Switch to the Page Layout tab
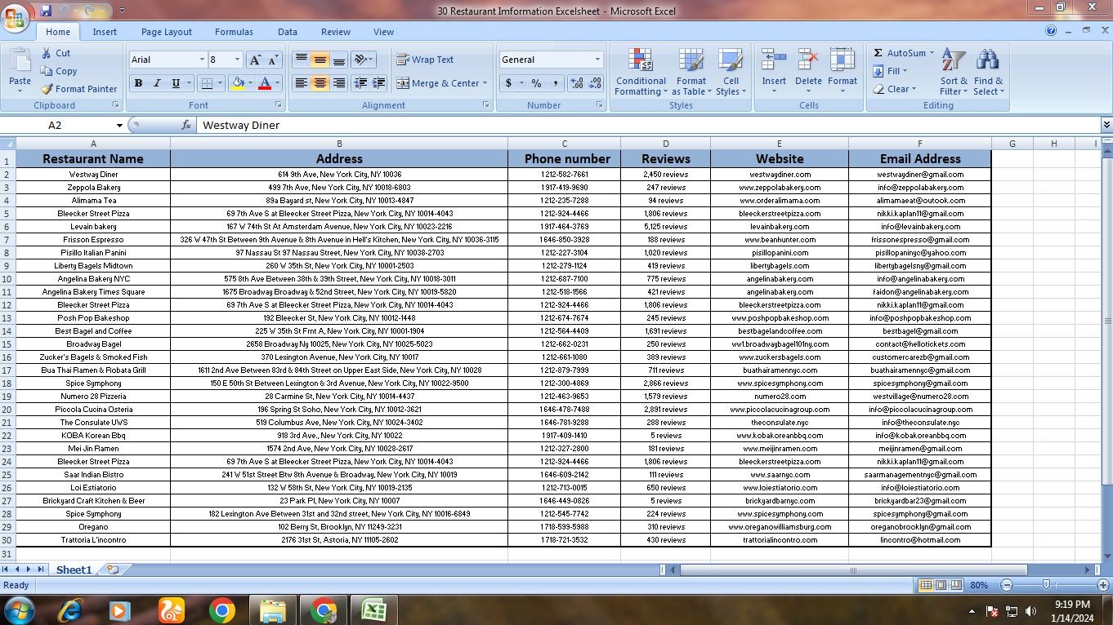The height and width of the screenshot is (625, 1113). [167, 32]
